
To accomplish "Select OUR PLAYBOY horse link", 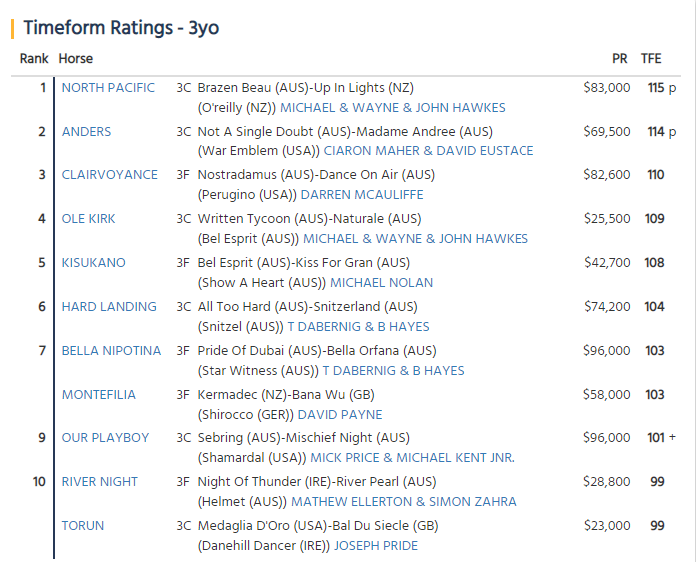I will pos(106,438).
